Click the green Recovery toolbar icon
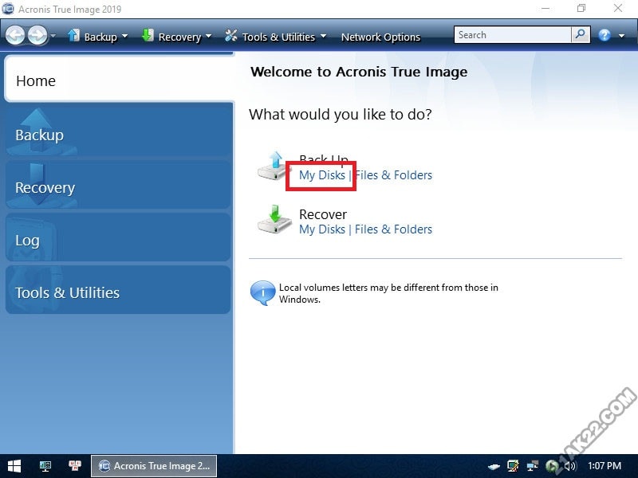The height and width of the screenshot is (478, 638). click(x=148, y=36)
